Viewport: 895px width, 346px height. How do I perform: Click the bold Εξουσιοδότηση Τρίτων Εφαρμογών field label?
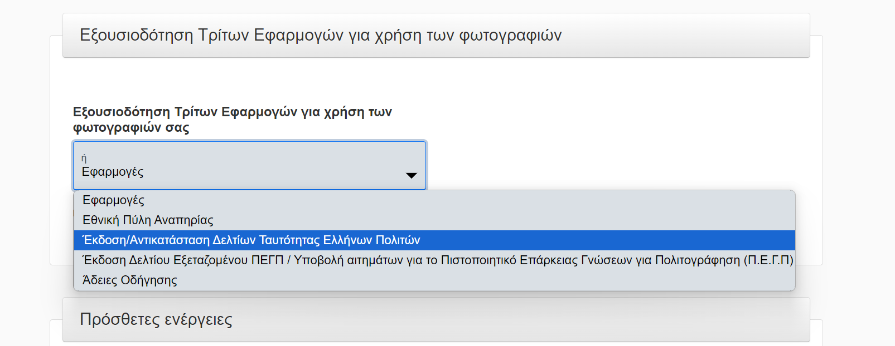point(233,120)
